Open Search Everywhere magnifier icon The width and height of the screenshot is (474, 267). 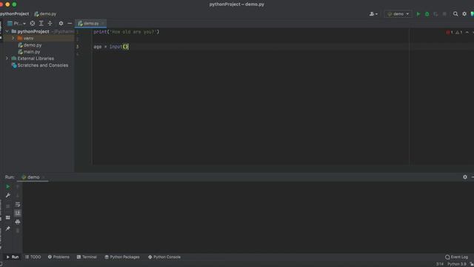point(455,14)
